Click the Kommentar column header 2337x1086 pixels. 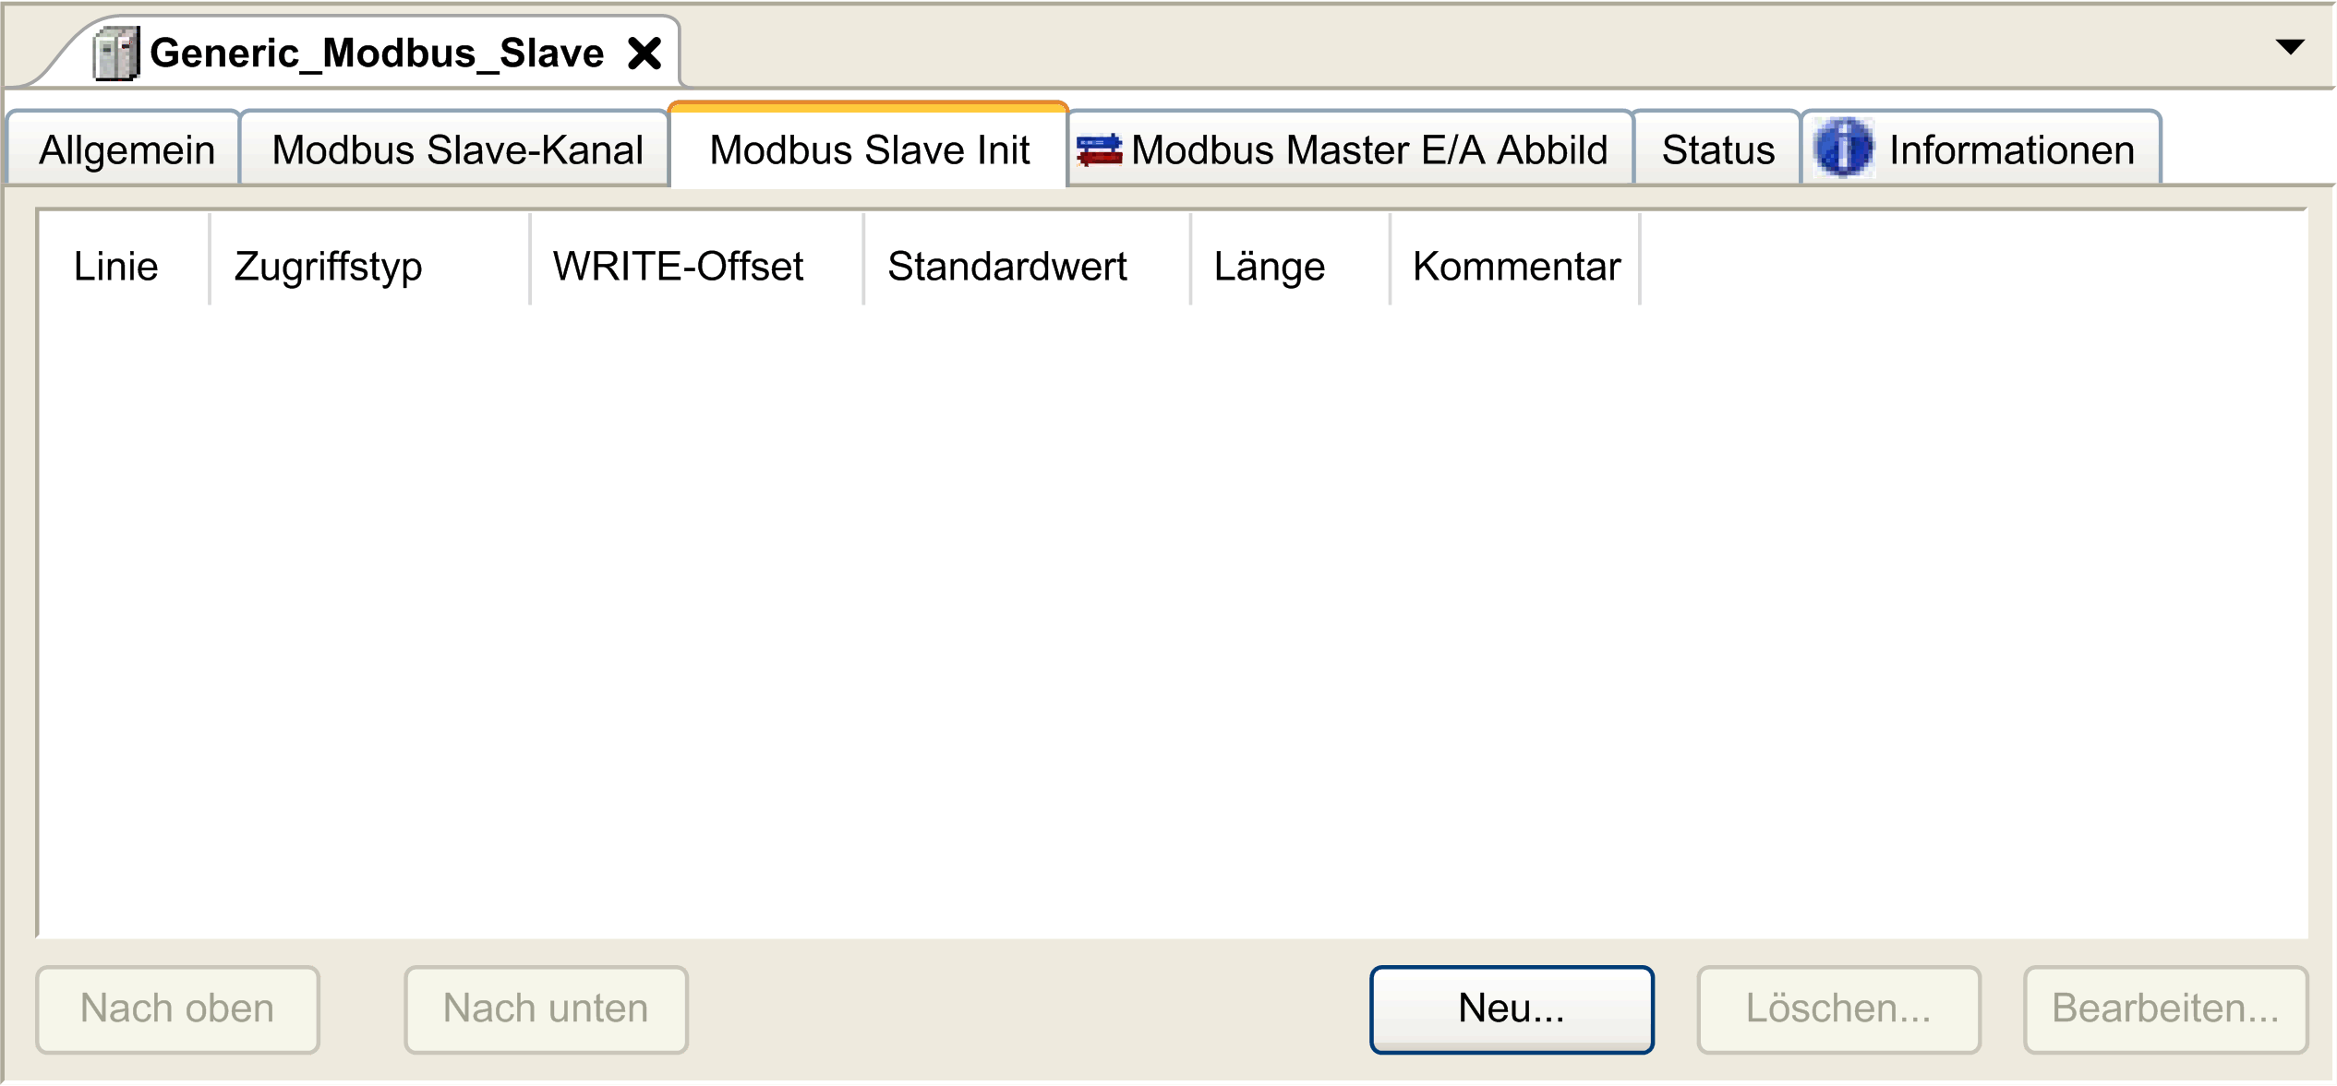(x=1516, y=267)
